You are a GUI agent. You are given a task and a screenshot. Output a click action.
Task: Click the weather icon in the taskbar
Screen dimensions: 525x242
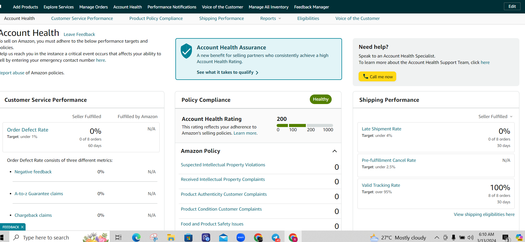(374, 238)
